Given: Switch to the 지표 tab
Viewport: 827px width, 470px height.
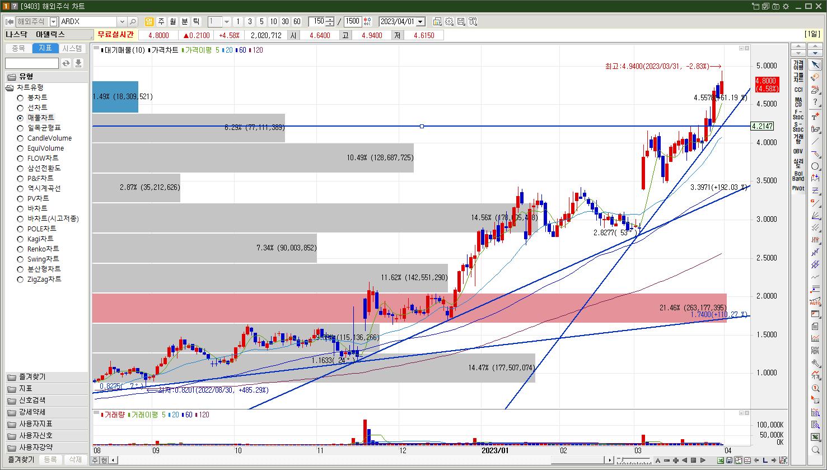Looking at the screenshot, I should 45,48.
